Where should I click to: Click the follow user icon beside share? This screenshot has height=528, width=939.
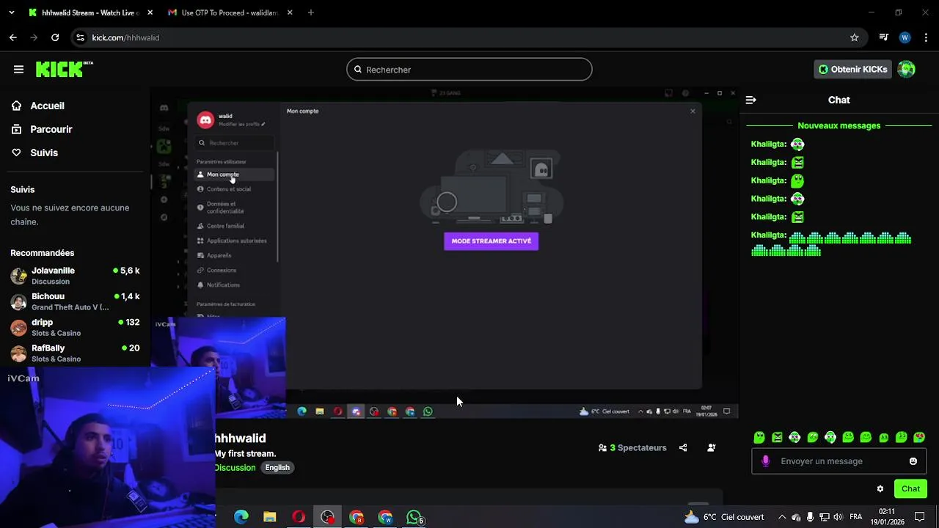[711, 447]
